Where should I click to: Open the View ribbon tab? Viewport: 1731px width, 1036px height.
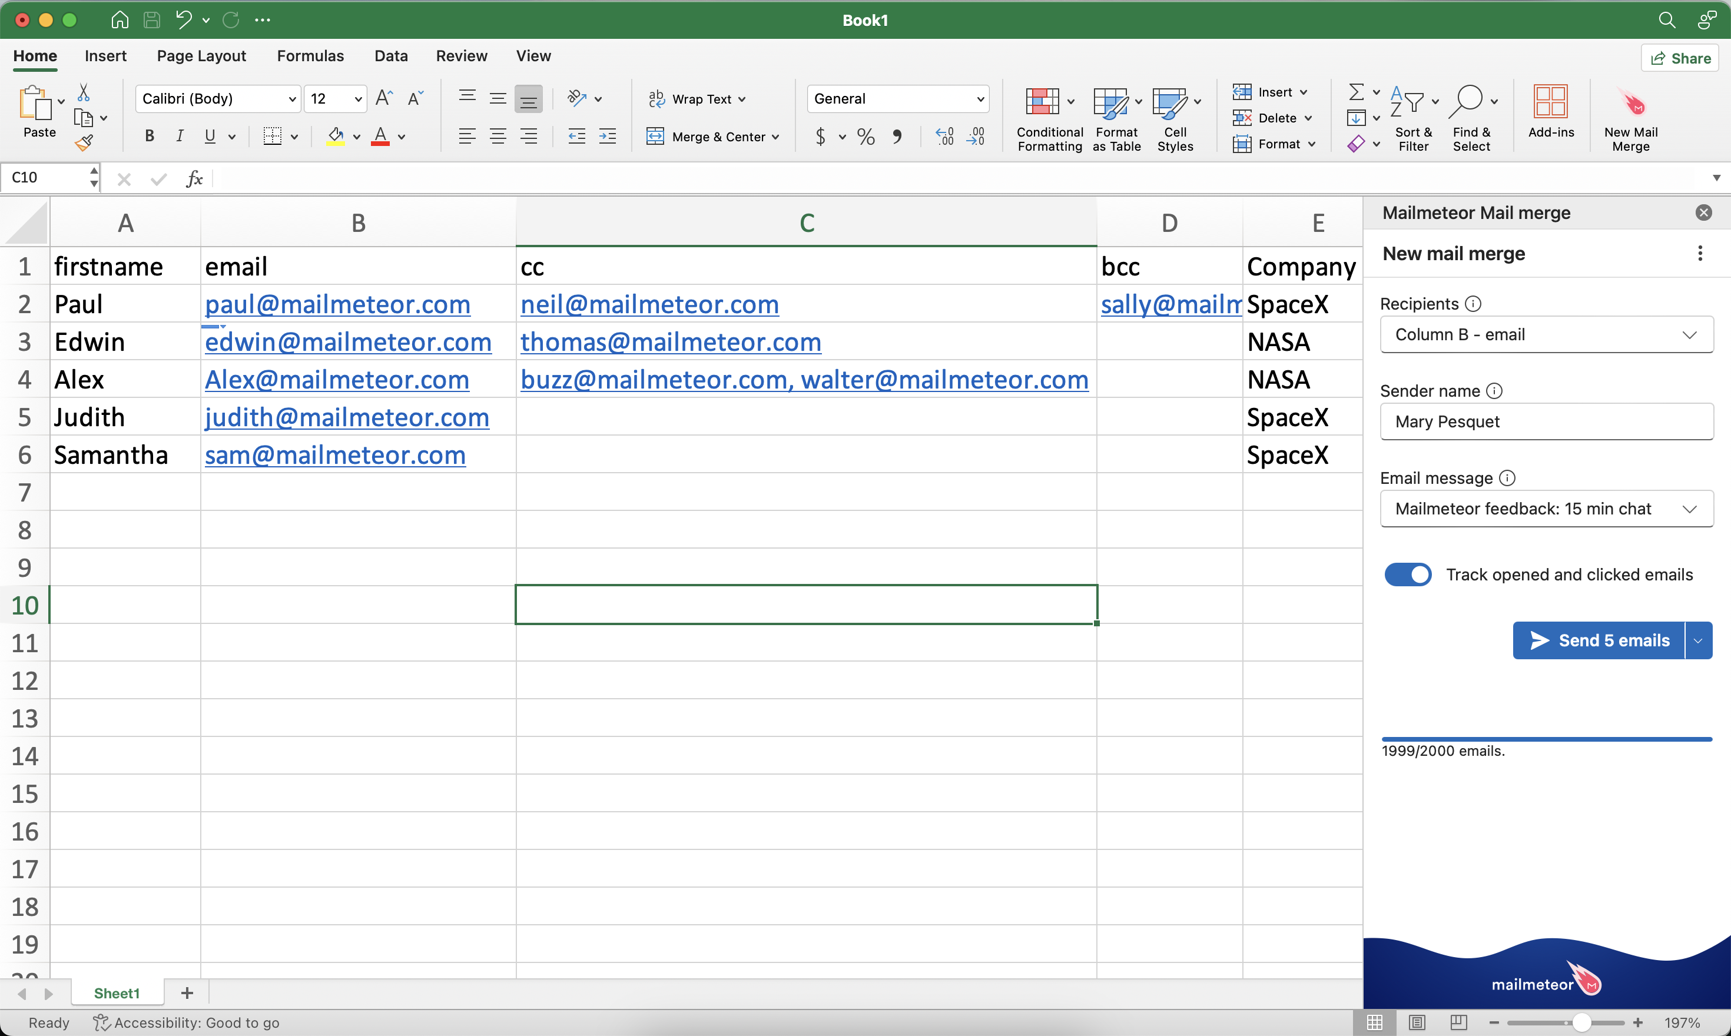pyautogui.click(x=533, y=56)
